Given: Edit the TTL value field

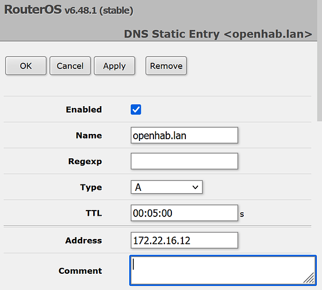Looking at the screenshot, I should coord(184,213).
